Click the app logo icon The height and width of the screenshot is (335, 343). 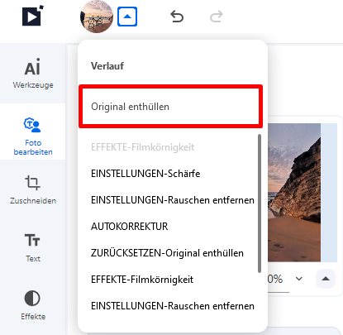pyautogui.click(x=33, y=16)
